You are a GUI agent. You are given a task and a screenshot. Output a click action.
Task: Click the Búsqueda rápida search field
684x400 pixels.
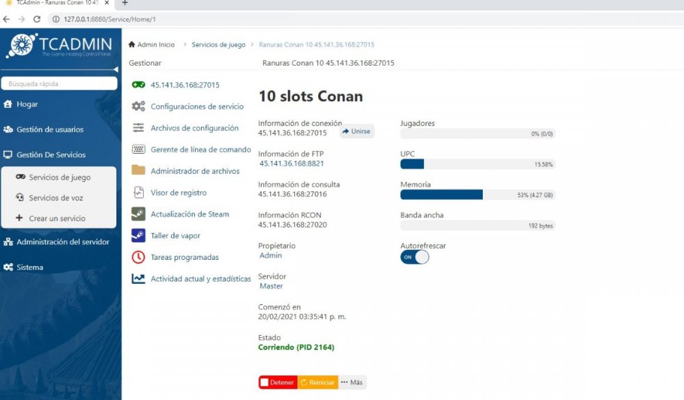pos(59,84)
